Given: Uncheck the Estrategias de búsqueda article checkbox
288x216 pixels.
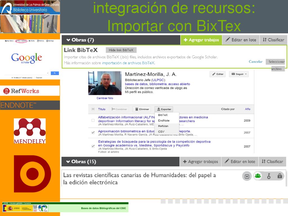Looking at the screenshot, I should 93,146.
